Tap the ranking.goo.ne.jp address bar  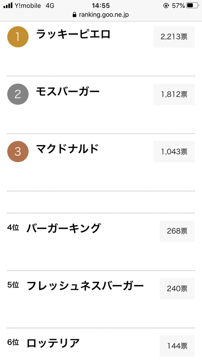[101, 15]
